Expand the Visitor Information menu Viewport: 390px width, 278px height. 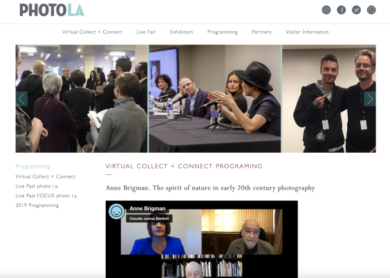(307, 32)
